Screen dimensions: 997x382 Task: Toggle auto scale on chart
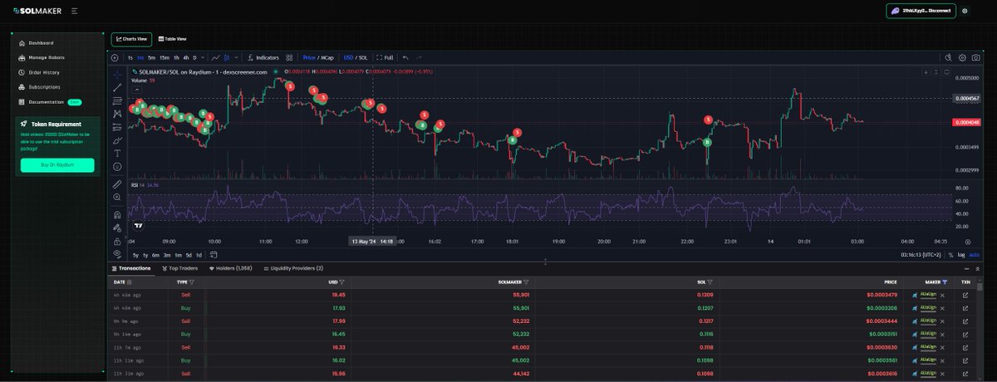975,255
